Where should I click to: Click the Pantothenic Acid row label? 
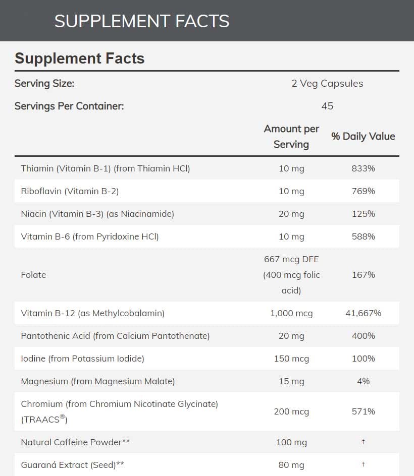[x=115, y=336]
